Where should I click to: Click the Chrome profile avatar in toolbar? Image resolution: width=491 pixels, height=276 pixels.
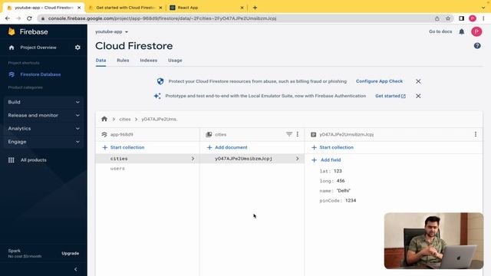pyautogui.click(x=473, y=18)
